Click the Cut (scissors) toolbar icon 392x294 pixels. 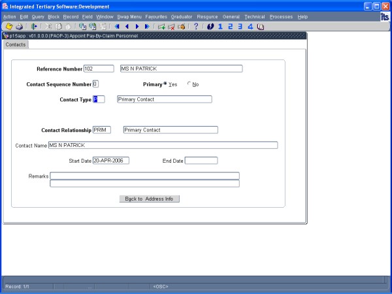coord(48,26)
